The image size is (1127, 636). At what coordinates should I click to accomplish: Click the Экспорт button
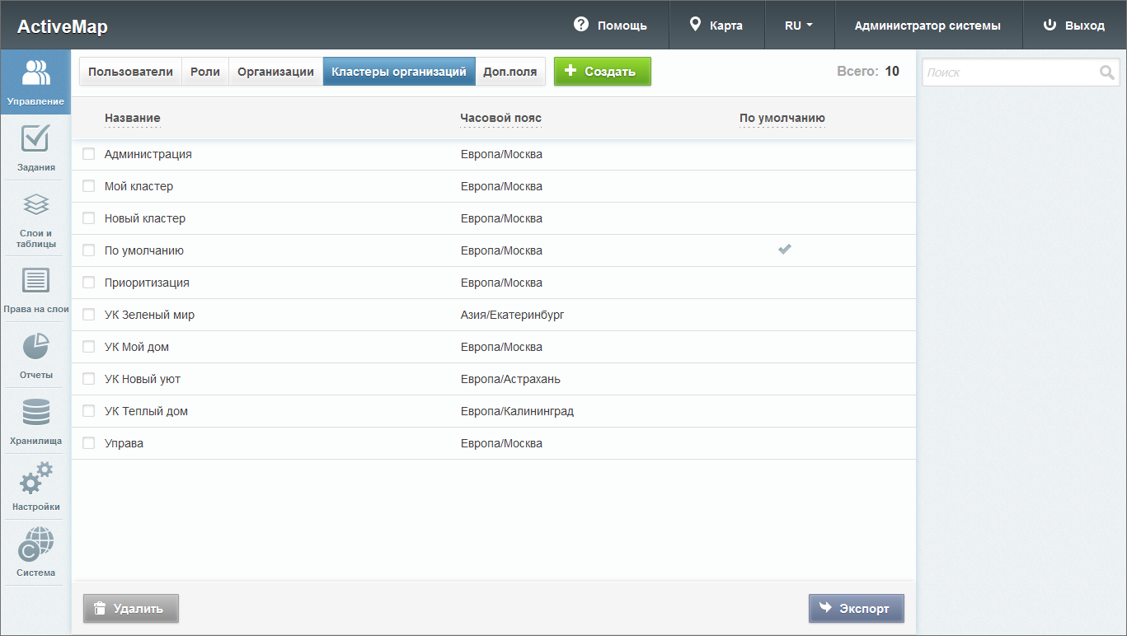point(856,609)
